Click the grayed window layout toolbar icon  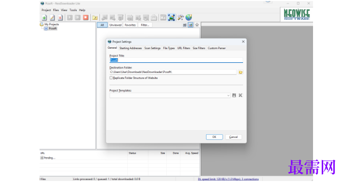point(163,18)
